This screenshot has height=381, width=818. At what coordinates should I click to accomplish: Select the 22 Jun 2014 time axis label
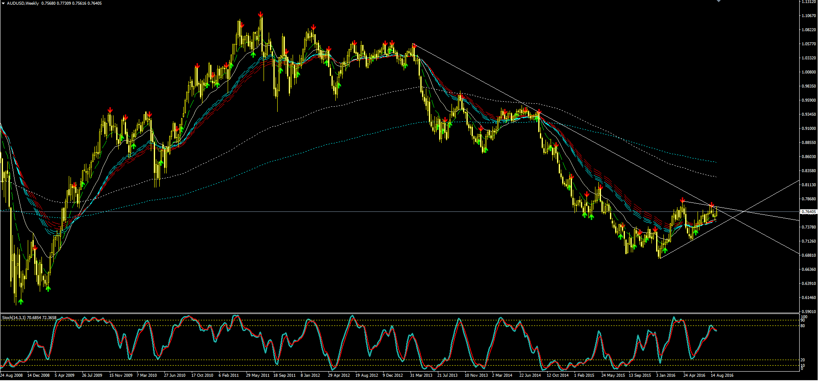tap(530, 375)
